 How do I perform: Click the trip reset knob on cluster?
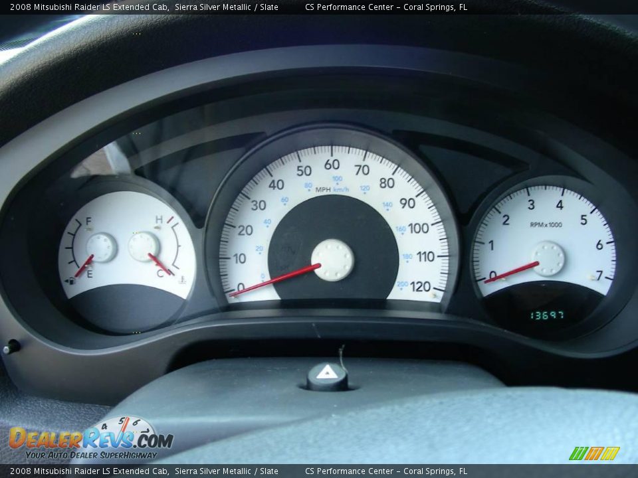[x=11, y=347]
